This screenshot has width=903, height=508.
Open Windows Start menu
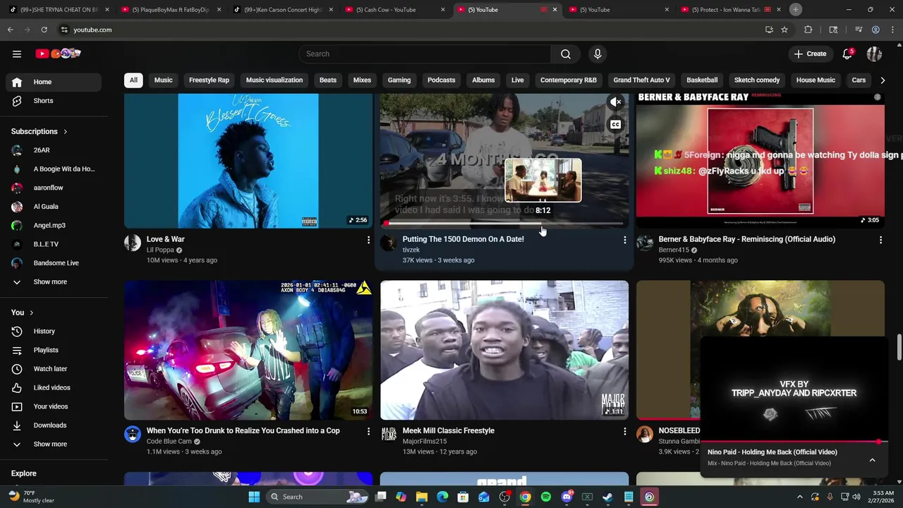point(254,497)
